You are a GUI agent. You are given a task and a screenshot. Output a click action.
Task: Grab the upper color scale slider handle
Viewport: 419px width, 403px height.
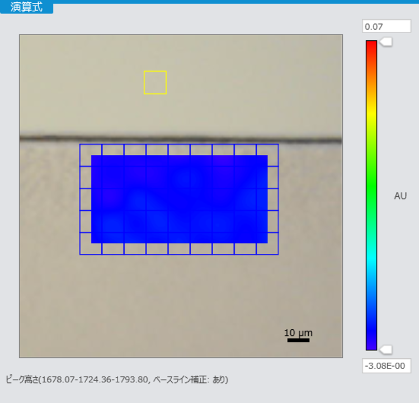click(x=385, y=41)
